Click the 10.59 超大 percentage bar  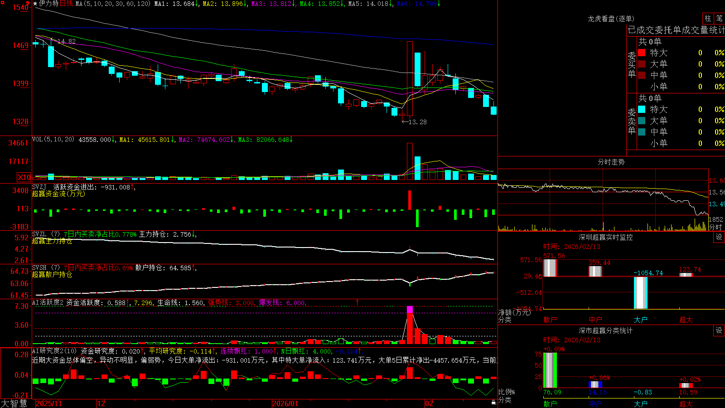[x=686, y=385]
